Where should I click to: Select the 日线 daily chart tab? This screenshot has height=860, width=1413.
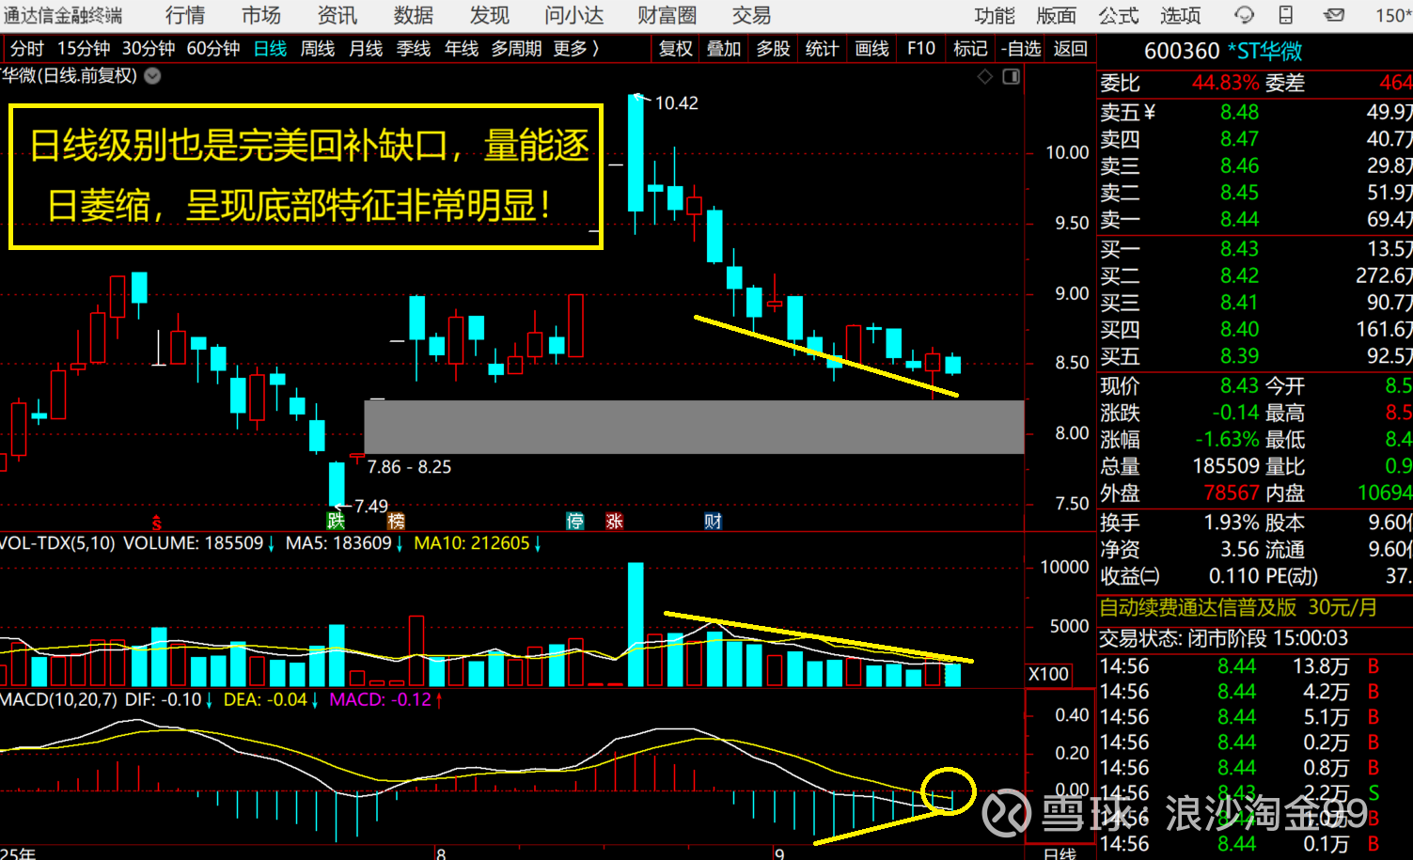(x=271, y=48)
